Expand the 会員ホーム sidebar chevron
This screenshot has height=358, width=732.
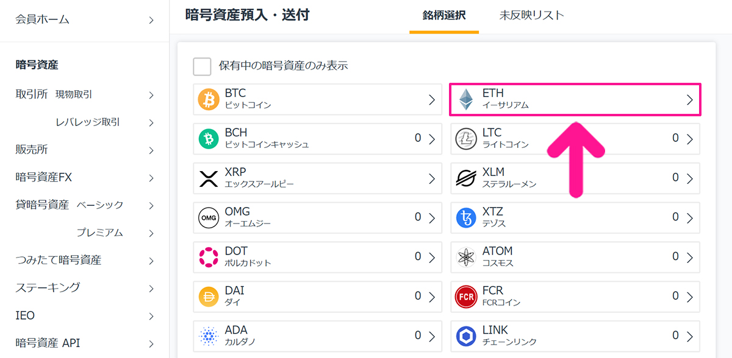[151, 21]
